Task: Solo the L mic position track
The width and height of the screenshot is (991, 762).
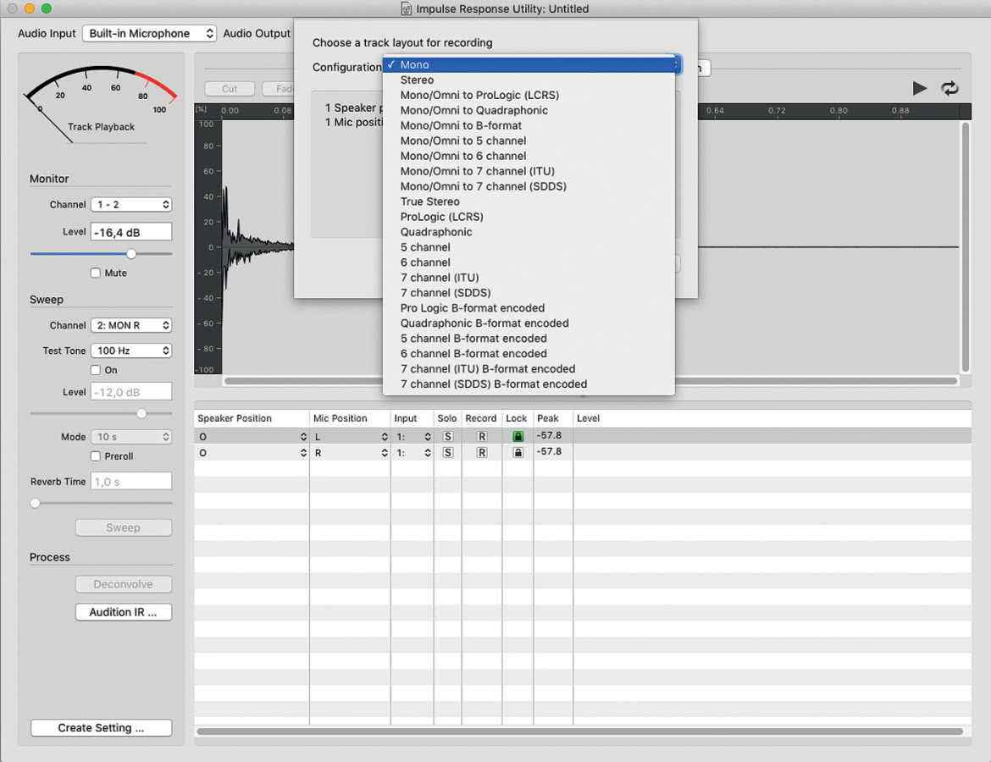Action: [447, 437]
